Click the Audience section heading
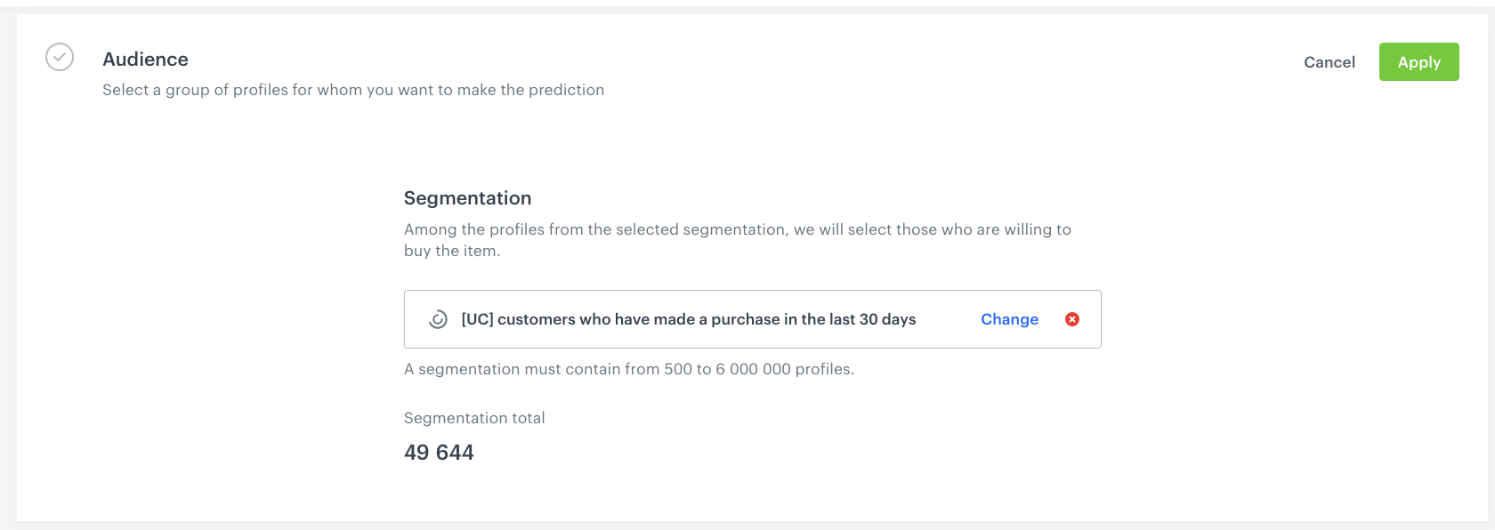This screenshot has width=1495, height=530. tap(145, 60)
